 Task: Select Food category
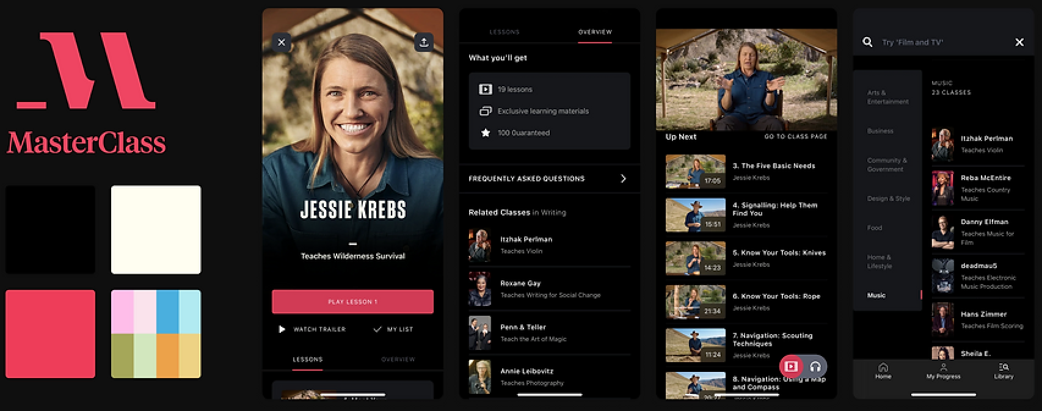coord(875,228)
